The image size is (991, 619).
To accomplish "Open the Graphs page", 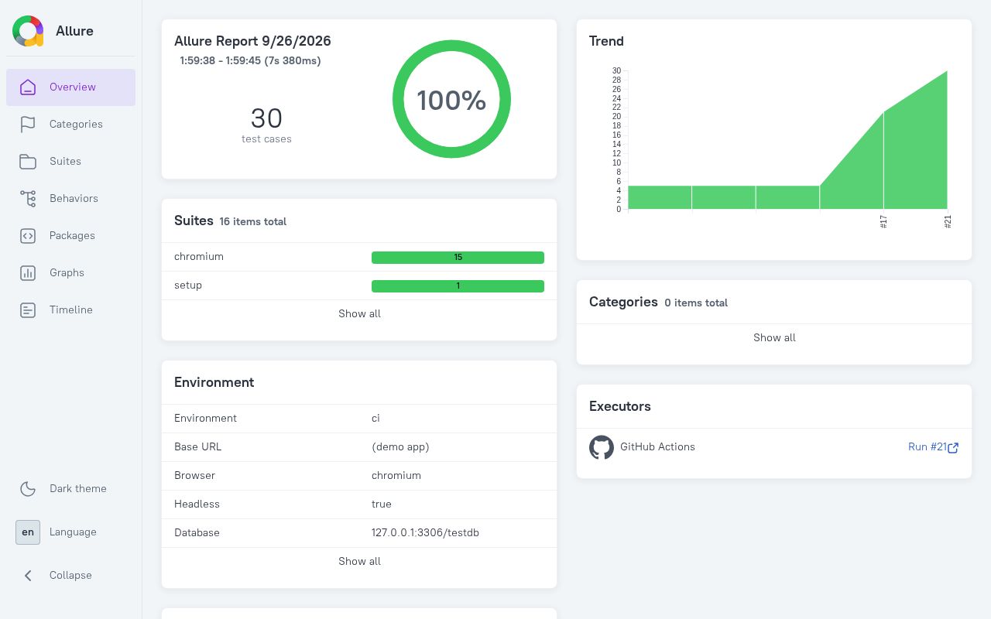I will coord(70,273).
